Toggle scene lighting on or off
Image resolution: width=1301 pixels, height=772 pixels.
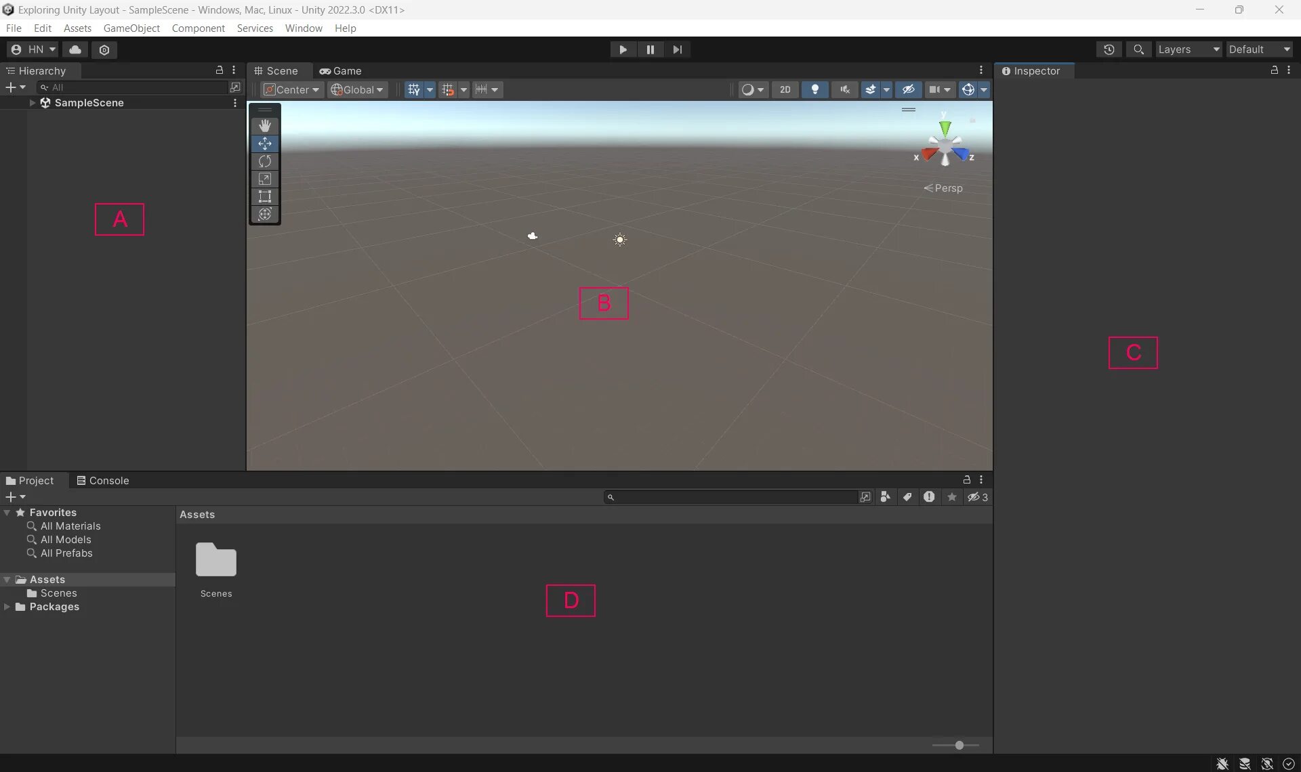[x=814, y=89]
